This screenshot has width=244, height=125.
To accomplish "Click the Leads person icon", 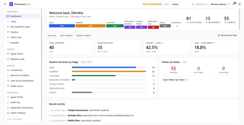I will (8, 21).
